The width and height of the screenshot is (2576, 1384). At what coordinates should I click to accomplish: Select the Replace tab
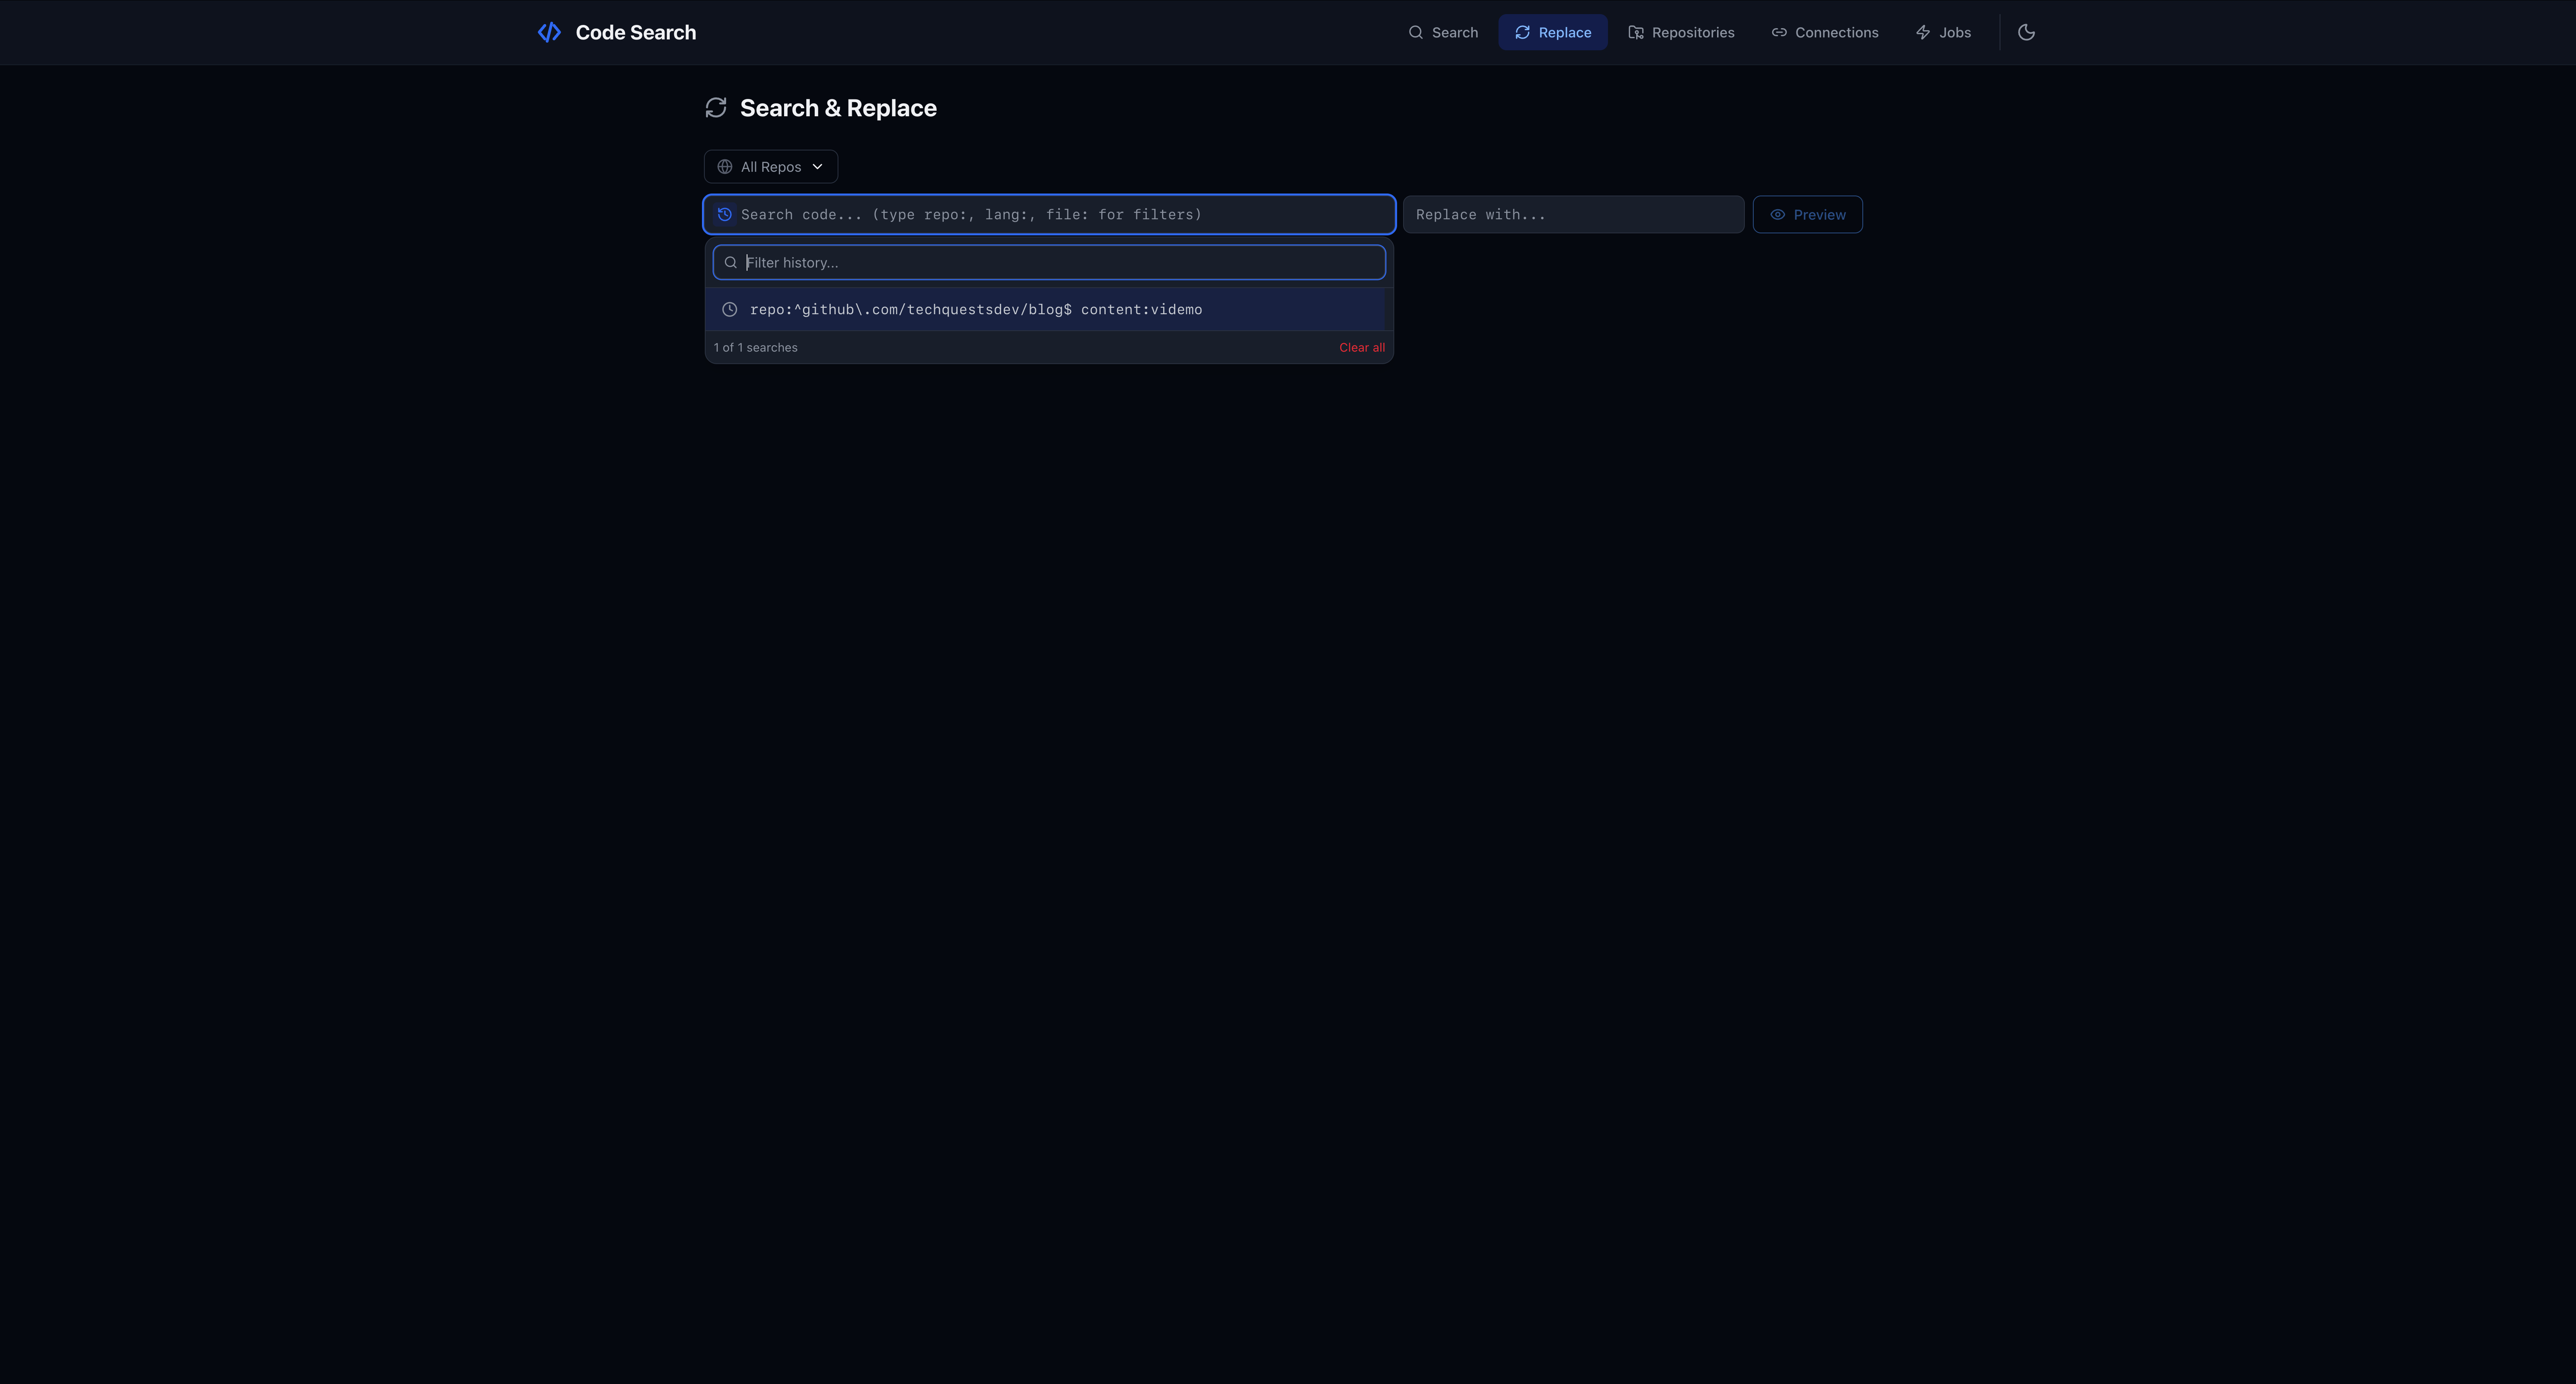pos(1553,32)
